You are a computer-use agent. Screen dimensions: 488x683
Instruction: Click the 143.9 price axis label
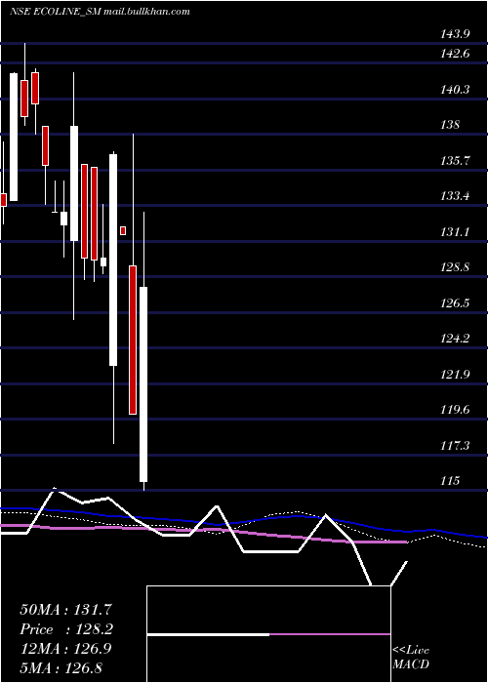click(456, 35)
